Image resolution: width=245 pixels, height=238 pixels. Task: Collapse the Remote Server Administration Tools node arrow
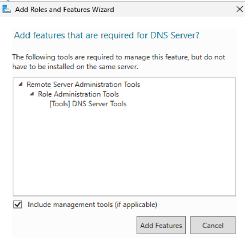tap(21, 84)
